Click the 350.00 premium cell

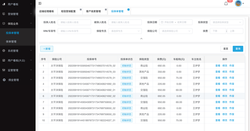(x=161, y=72)
